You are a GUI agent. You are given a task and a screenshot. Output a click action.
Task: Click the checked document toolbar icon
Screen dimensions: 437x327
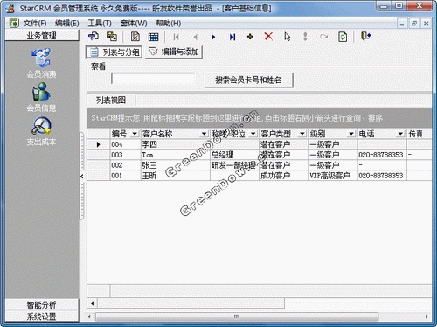[x=135, y=37]
